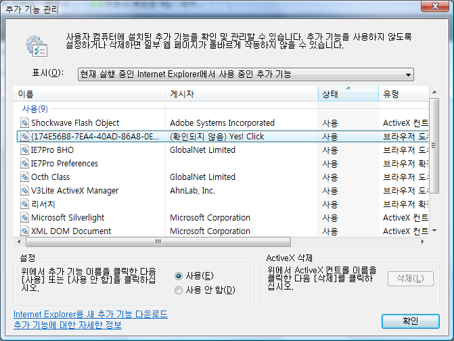Screen dimensions: 454x341
Task: Sort by the 상태 column header
Action: tap(348, 94)
